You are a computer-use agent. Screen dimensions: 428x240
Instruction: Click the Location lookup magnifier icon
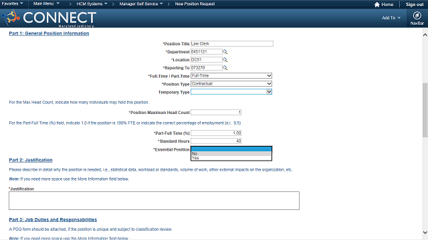pos(225,59)
